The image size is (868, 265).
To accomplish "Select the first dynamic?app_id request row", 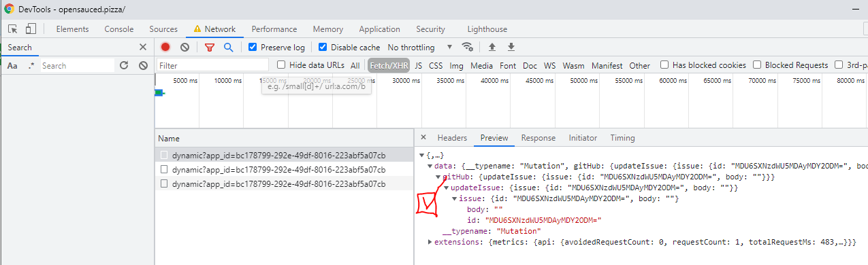I will pos(284,155).
